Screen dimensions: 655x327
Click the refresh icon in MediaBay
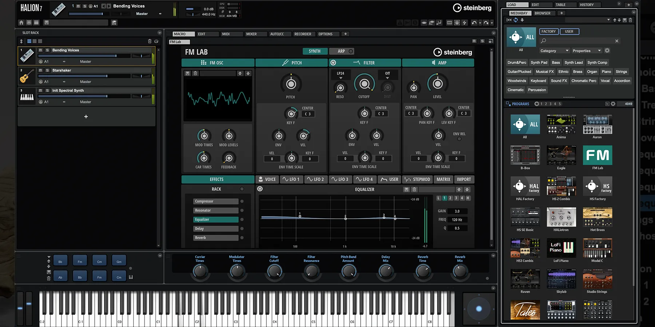coord(516,20)
